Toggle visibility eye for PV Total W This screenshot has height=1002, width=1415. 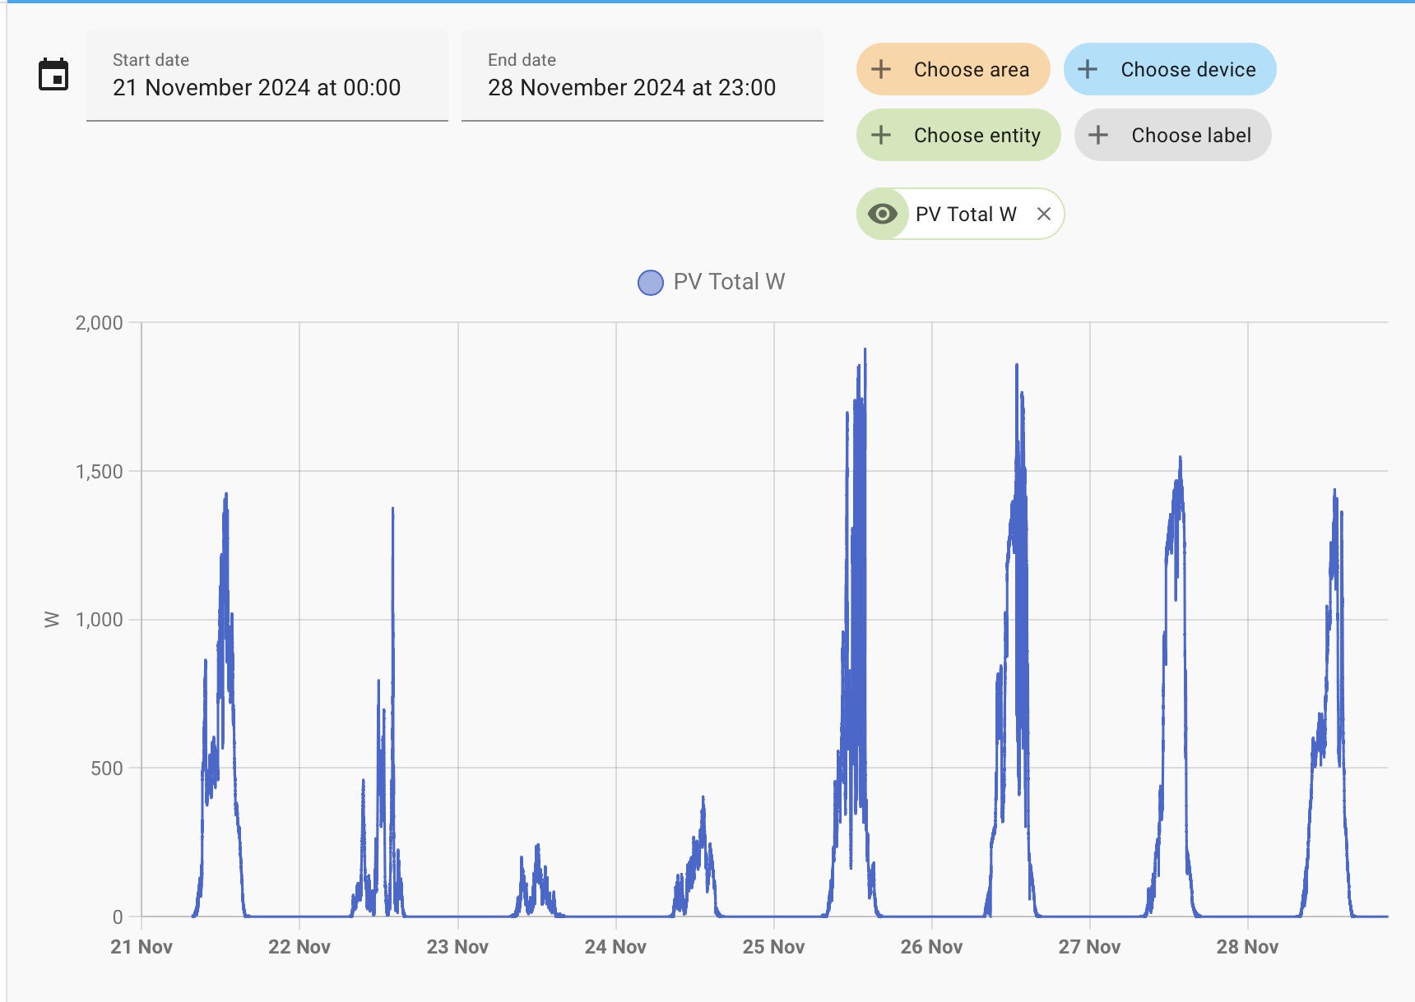click(883, 214)
